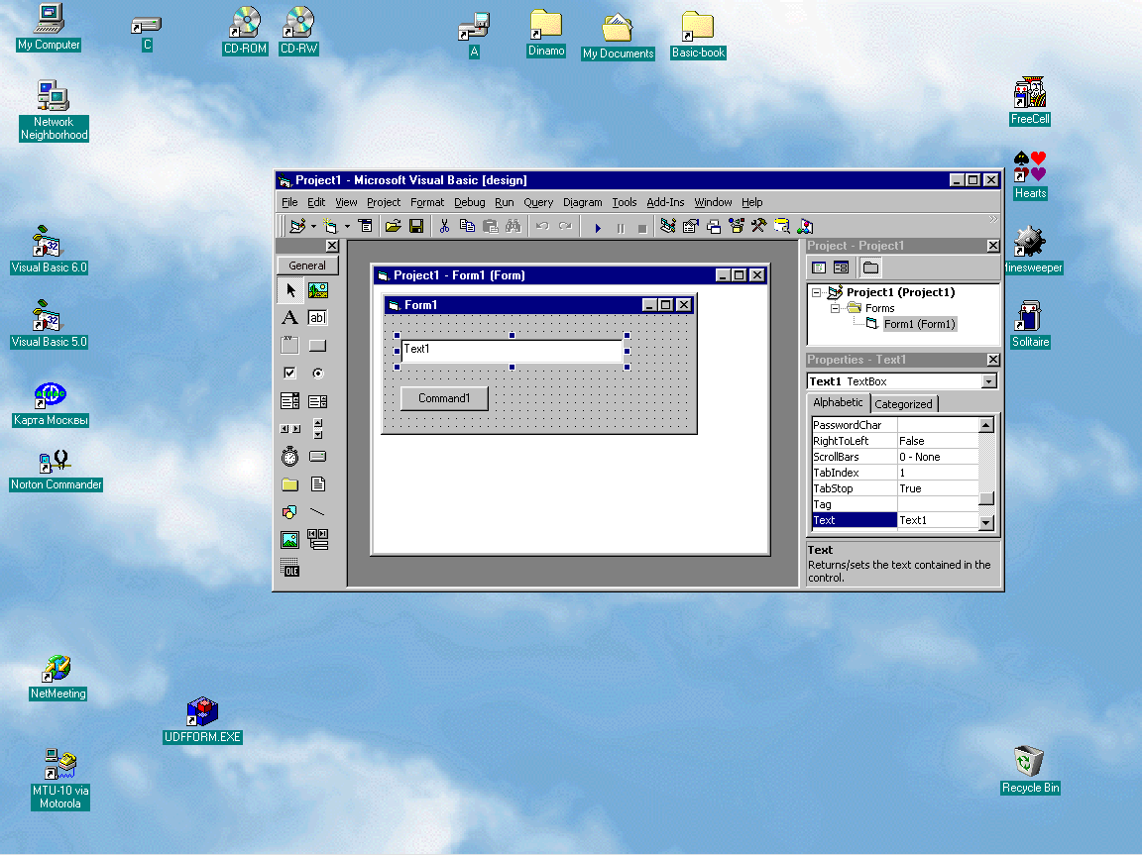Image resolution: width=1142 pixels, height=856 pixels.
Task: Click the General toolbox tab button
Action: tap(307, 266)
